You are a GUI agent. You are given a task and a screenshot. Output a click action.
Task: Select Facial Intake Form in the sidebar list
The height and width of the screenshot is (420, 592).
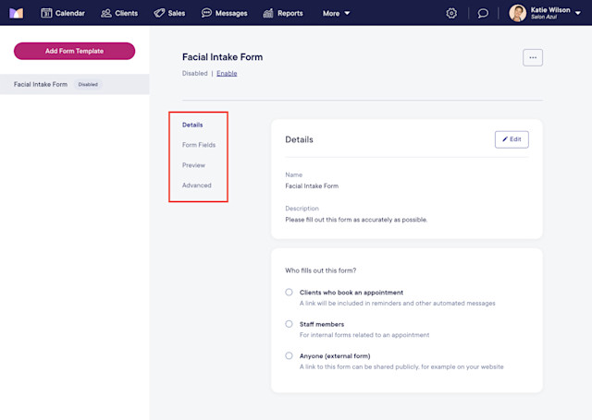click(75, 84)
